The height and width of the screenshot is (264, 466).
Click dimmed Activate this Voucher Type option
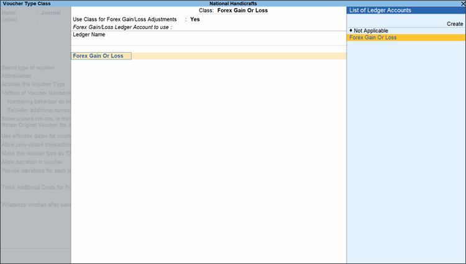pos(34,84)
